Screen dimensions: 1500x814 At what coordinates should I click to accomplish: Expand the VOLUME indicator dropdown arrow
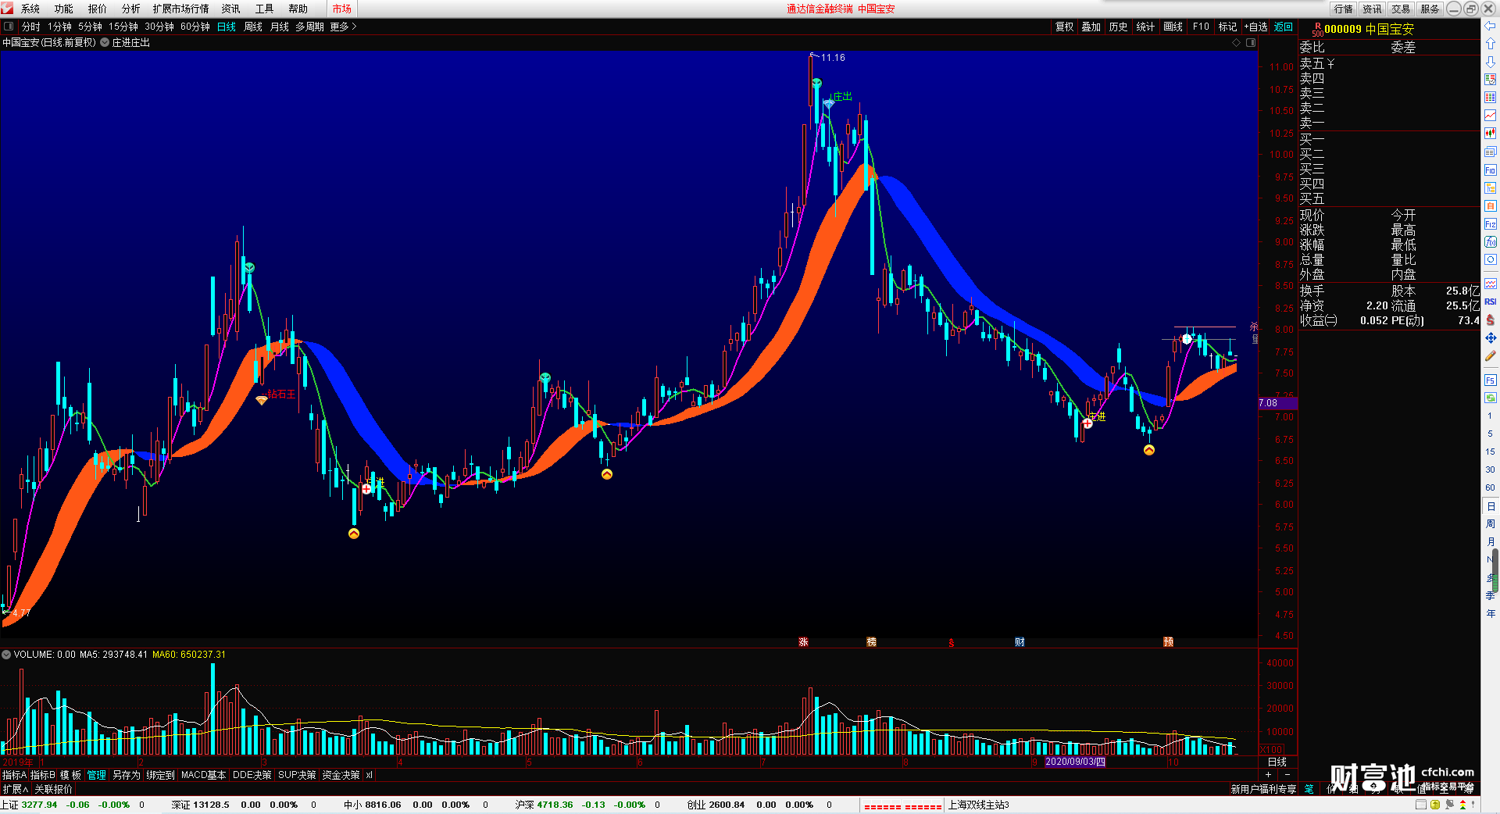6,655
